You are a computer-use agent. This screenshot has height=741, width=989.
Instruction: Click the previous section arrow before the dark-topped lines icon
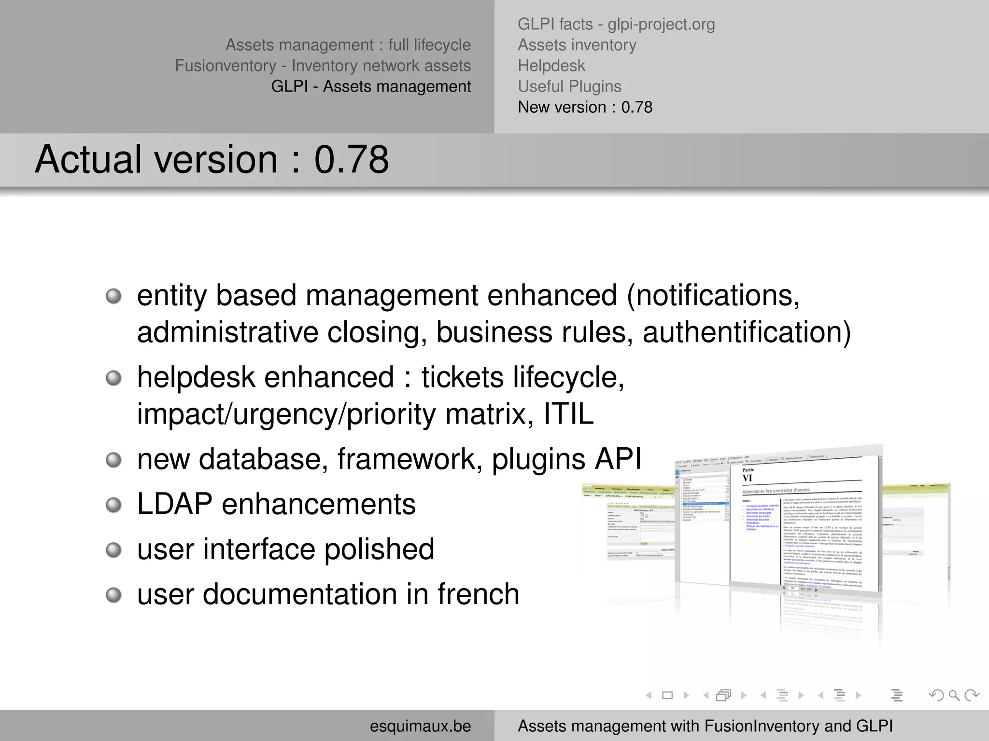pos(821,695)
